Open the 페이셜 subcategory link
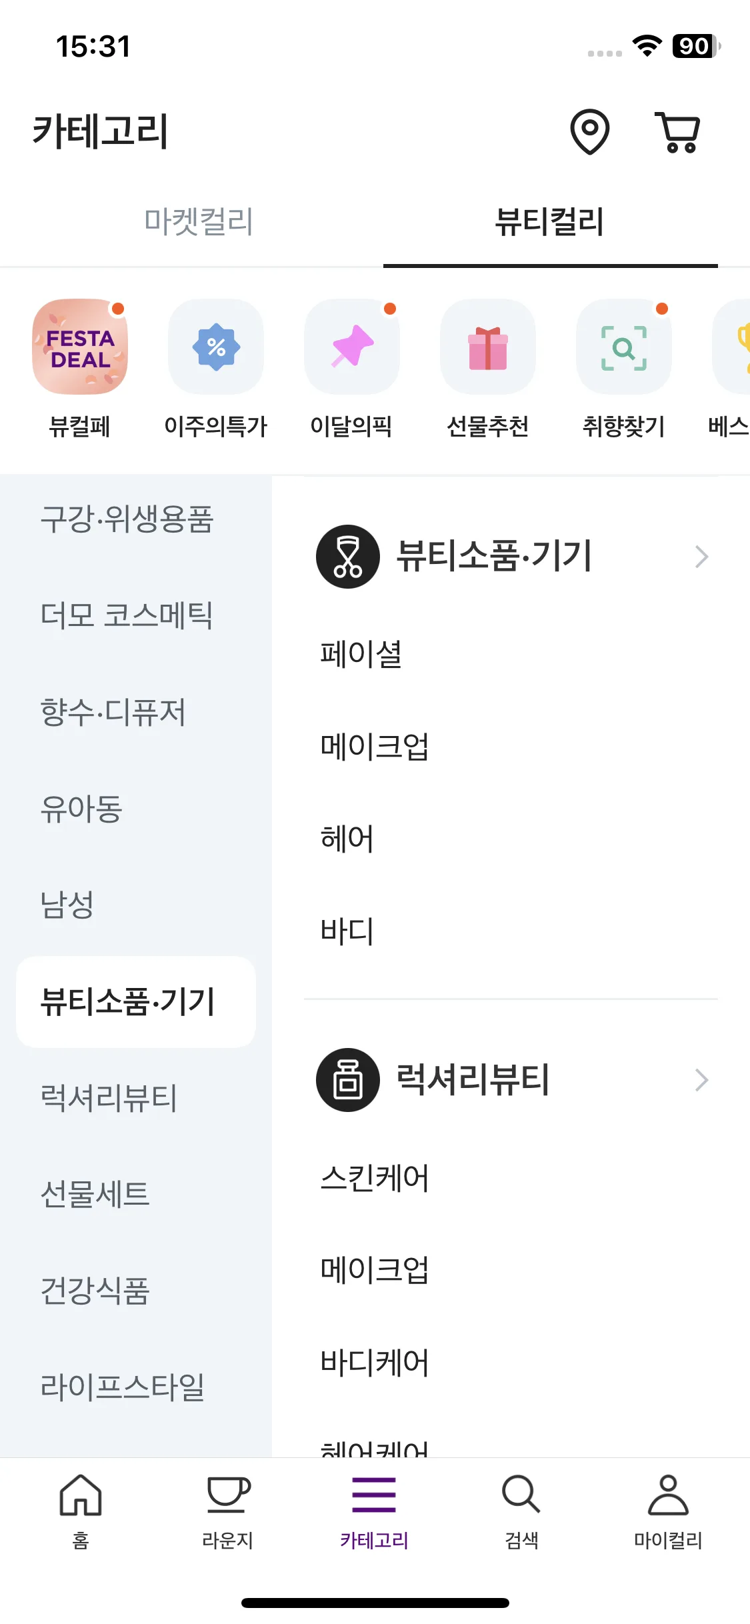This screenshot has height=1624, width=750. [361, 653]
